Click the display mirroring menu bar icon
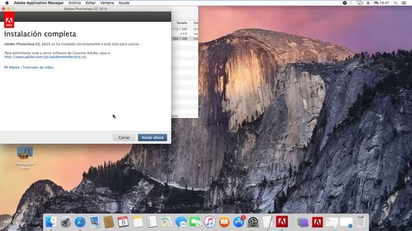 (360, 3)
